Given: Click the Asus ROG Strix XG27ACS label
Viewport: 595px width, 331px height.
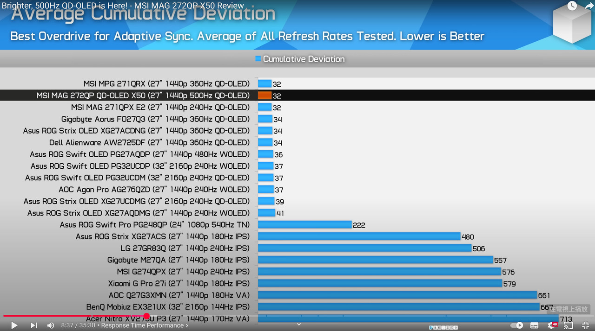Looking at the screenshot, I should coord(163,236).
